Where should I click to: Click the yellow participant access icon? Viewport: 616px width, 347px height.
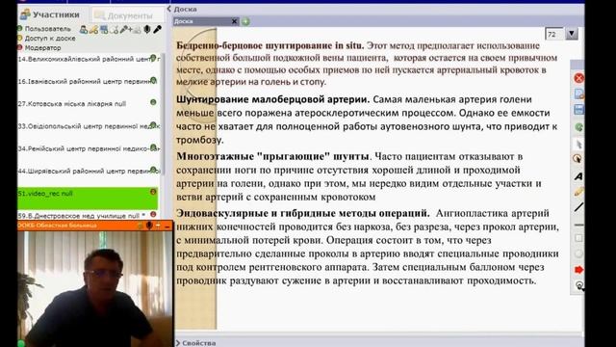[93, 29]
